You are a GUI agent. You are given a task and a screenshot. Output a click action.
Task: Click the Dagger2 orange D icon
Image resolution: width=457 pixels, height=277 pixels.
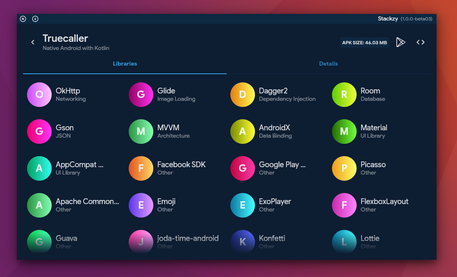tap(243, 95)
